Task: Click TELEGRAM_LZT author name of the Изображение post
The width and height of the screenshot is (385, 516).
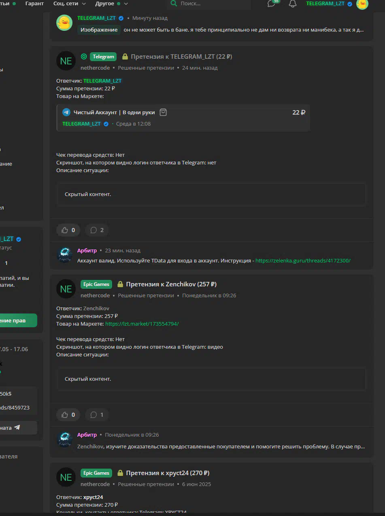Action: coord(96,18)
